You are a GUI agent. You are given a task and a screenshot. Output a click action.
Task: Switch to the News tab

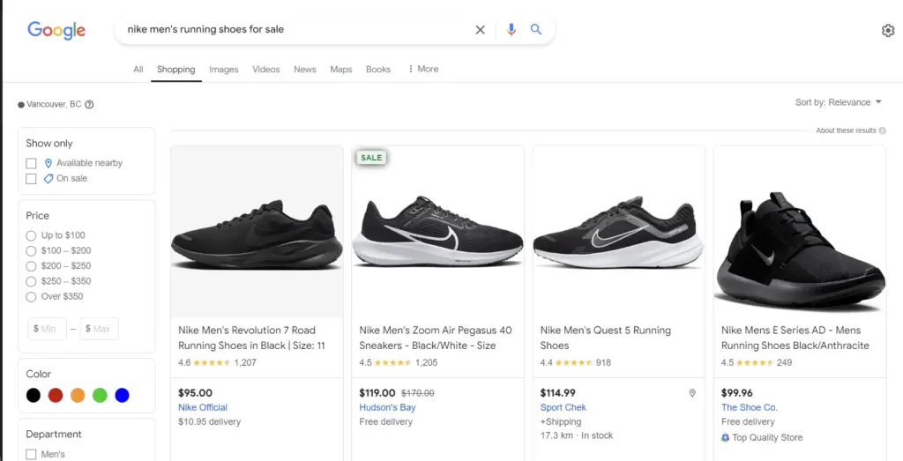(304, 69)
